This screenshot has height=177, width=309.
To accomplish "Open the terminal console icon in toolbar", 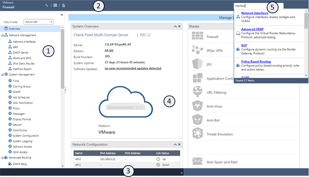I will pos(55,5).
